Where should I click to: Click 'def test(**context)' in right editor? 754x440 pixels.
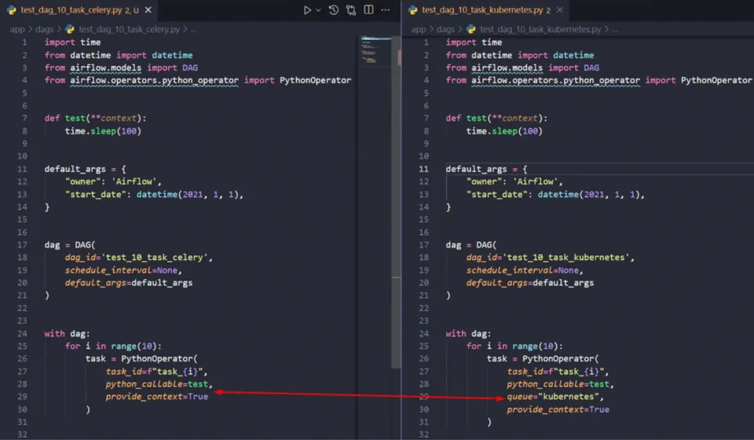click(496, 119)
